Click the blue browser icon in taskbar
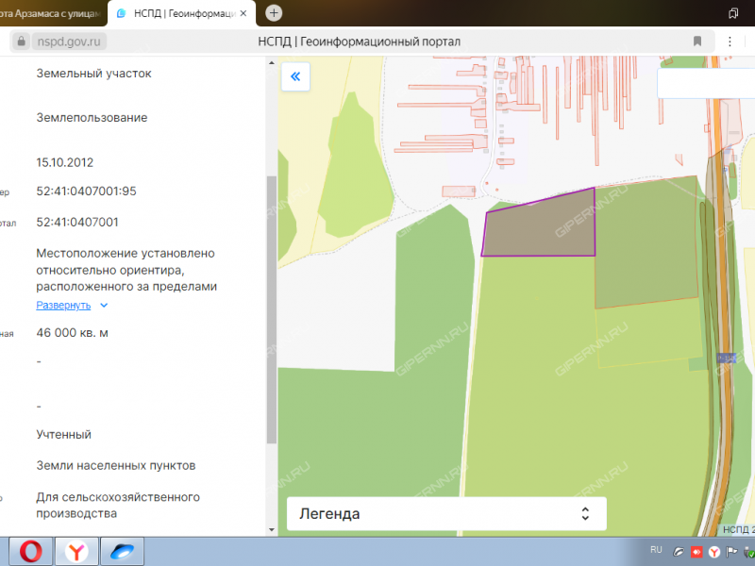Screen dimensions: 755x566 tap(124, 551)
